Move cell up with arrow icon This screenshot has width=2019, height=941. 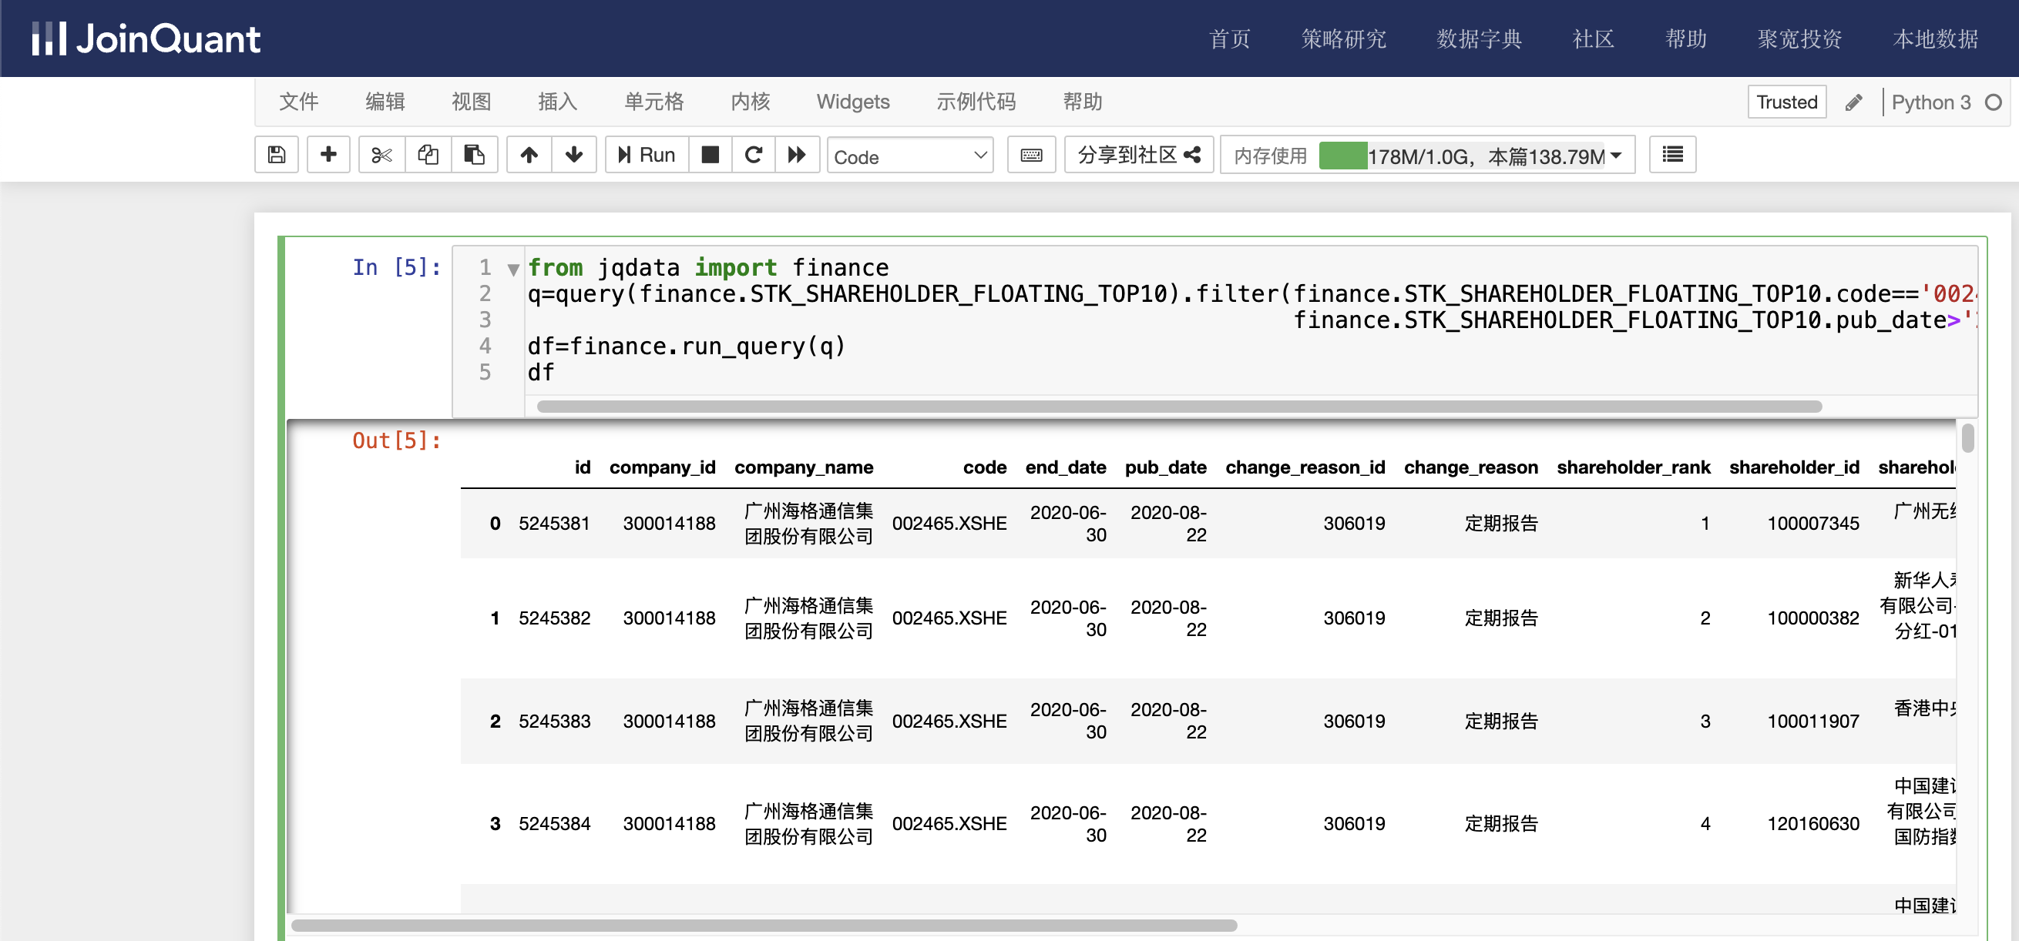point(529,155)
